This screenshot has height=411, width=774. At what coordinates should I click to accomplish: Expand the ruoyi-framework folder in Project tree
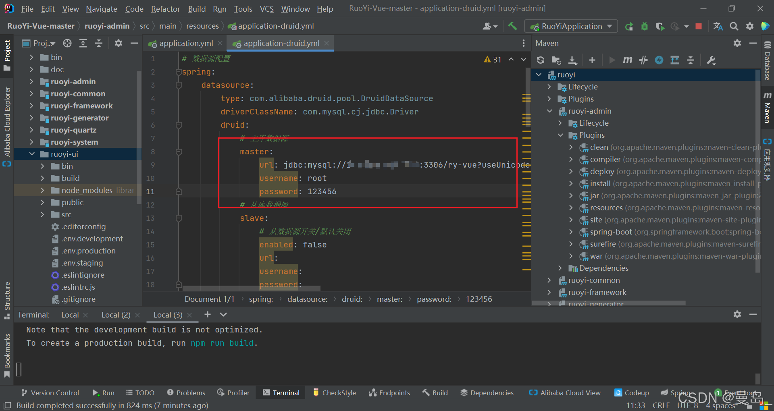(31, 106)
